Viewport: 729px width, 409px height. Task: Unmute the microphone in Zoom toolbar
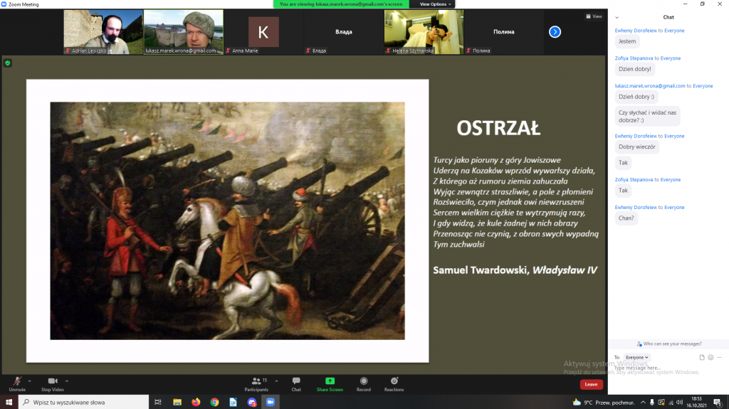click(17, 383)
